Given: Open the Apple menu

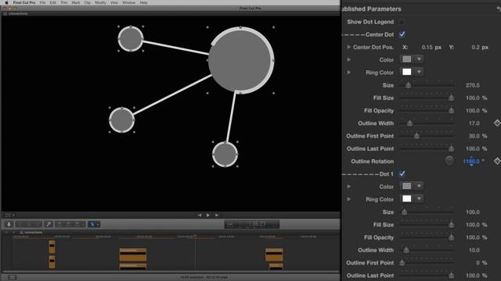Looking at the screenshot, I should [x=6, y=2].
